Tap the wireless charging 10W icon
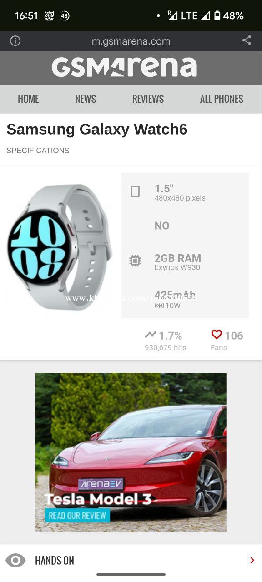Screen dimensions: 262x582 click(x=159, y=306)
